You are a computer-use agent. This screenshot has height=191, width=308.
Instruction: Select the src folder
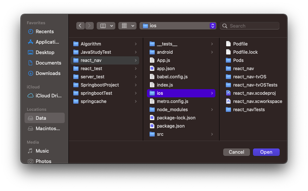click(x=181, y=134)
